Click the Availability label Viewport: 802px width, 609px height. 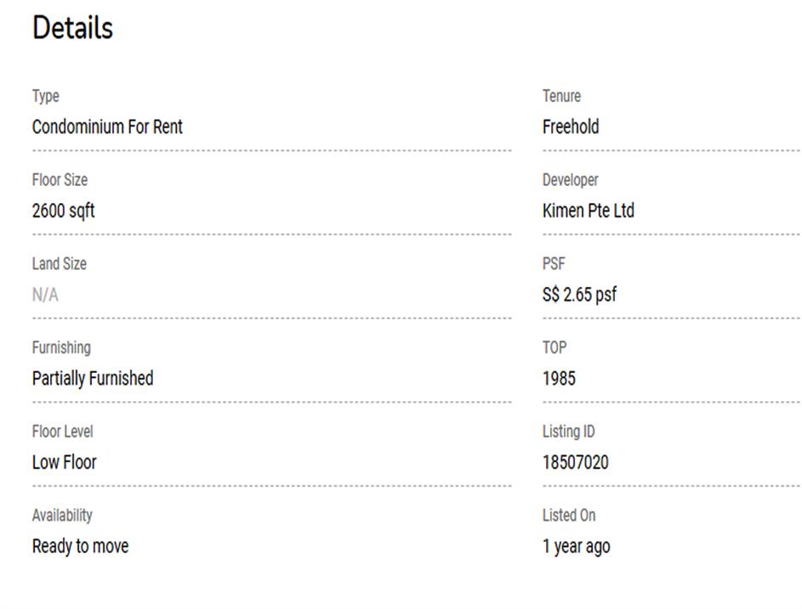[62, 515]
